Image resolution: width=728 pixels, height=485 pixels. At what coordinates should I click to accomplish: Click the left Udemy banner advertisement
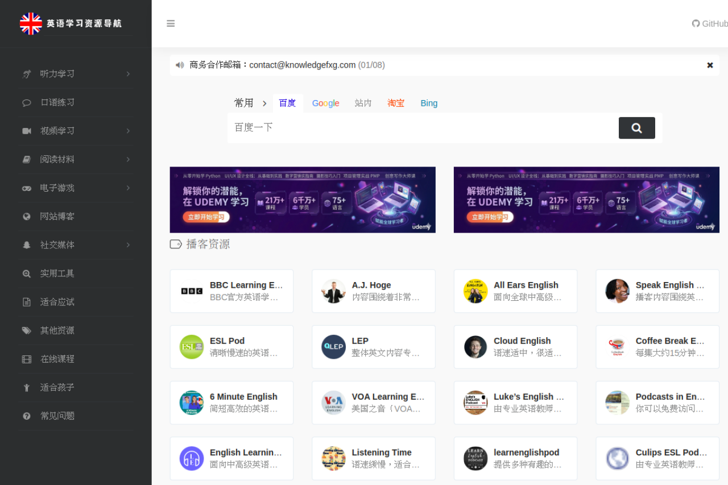coord(303,200)
